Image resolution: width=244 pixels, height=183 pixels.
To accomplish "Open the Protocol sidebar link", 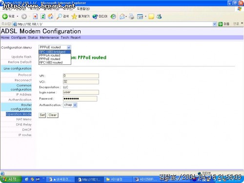I will [x=25, y=75].
